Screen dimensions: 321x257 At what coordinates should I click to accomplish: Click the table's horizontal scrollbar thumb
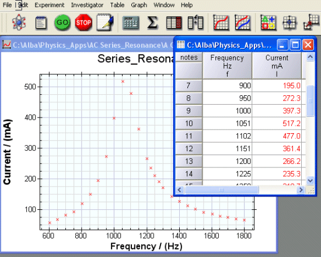(222, 190)
